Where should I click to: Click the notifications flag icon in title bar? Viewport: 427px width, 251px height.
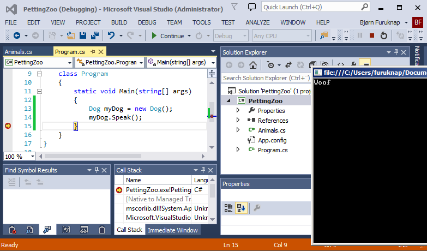coord(234,7)
